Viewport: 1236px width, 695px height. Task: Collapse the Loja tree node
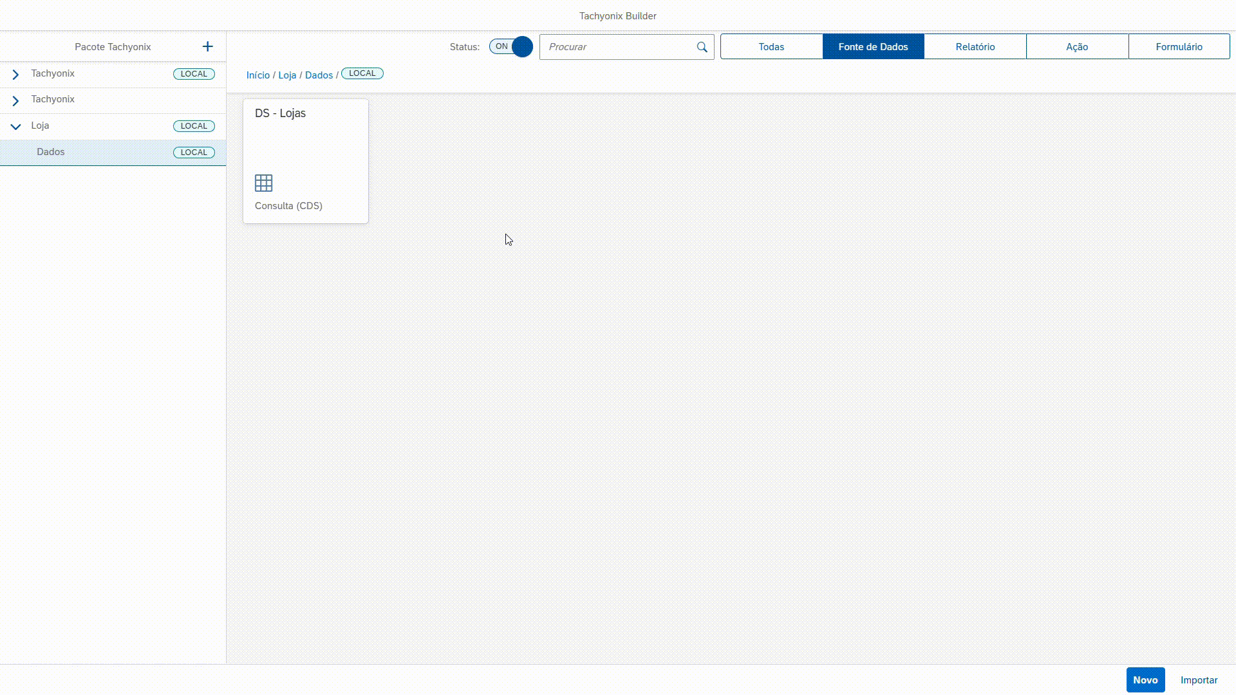click(x=15, y=127)
